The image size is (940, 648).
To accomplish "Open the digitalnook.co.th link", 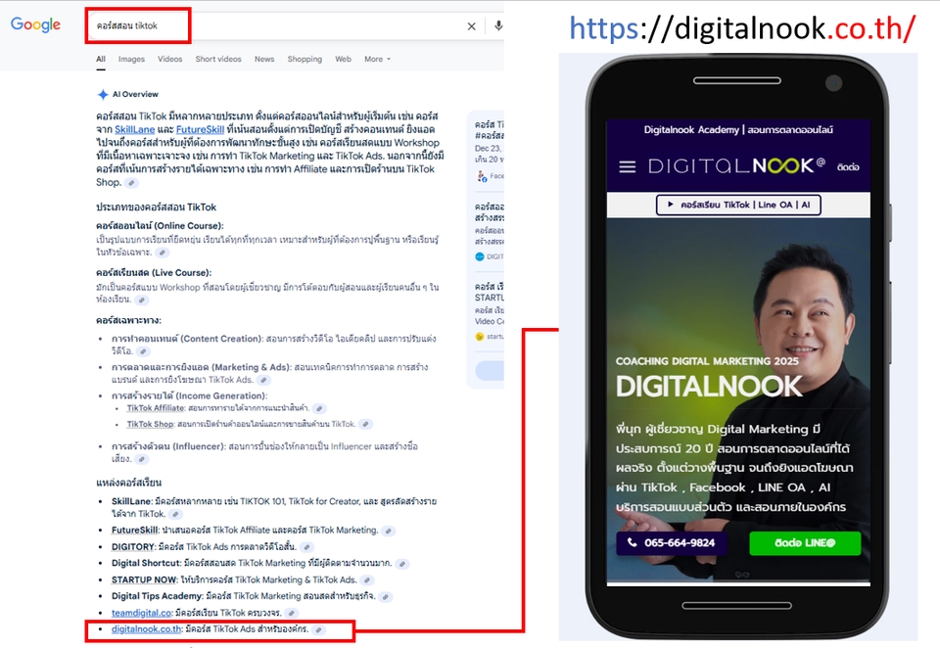I will [147, 629].
